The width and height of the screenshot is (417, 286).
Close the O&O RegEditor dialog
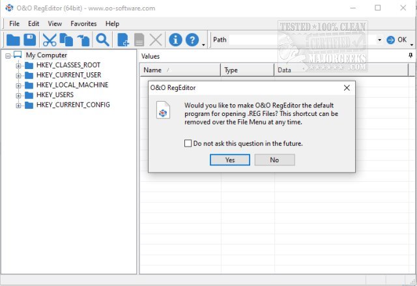click(347, 88)
